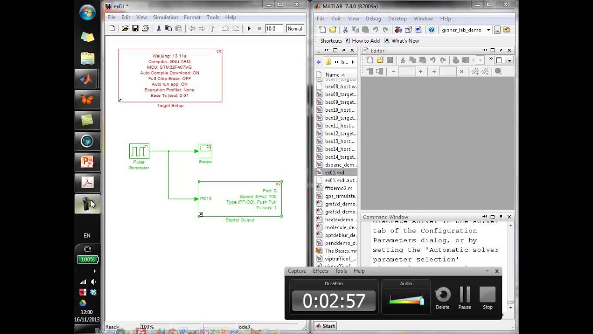The image size is (593, 334).
Task: Delete the recording with Delete button
Action: pyautogui.click(x=442, y=298)
